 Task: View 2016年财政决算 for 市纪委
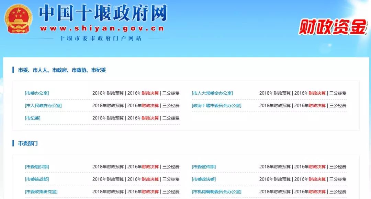pyautogui.click(x=143, y=118)
